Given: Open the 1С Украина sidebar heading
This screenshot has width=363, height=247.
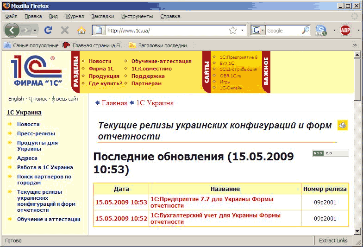Looking at the screenshot, I should coord(24,112).
